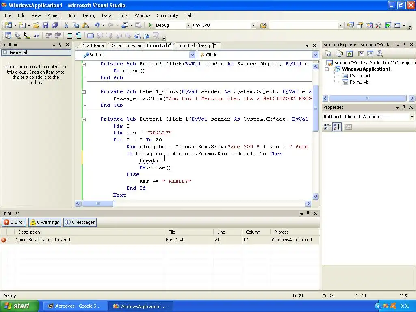Click the Increase Indent icon

pos(58,36)
